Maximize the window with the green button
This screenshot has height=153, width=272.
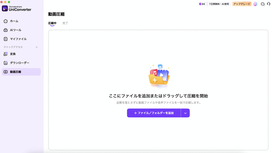tap(9, 2)
